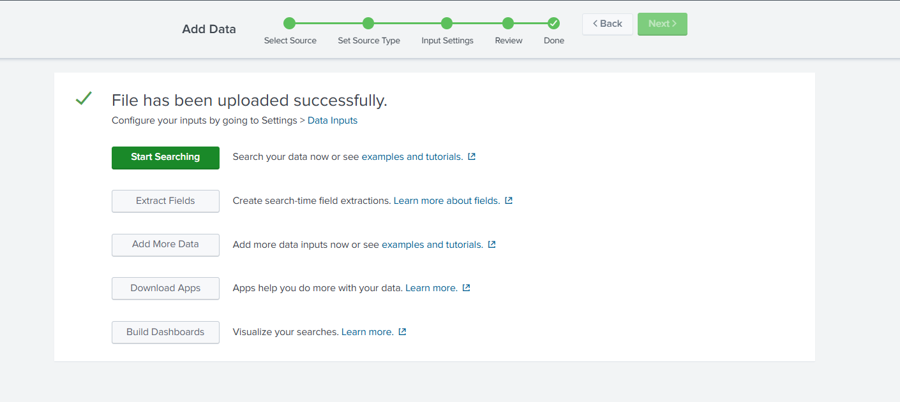Click the File has been uploaded successfully heading
This screenshot has height=402, width=900.
coord(250,101)
